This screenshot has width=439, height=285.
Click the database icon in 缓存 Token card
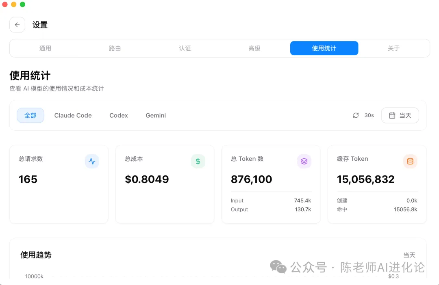pos(410,161)
